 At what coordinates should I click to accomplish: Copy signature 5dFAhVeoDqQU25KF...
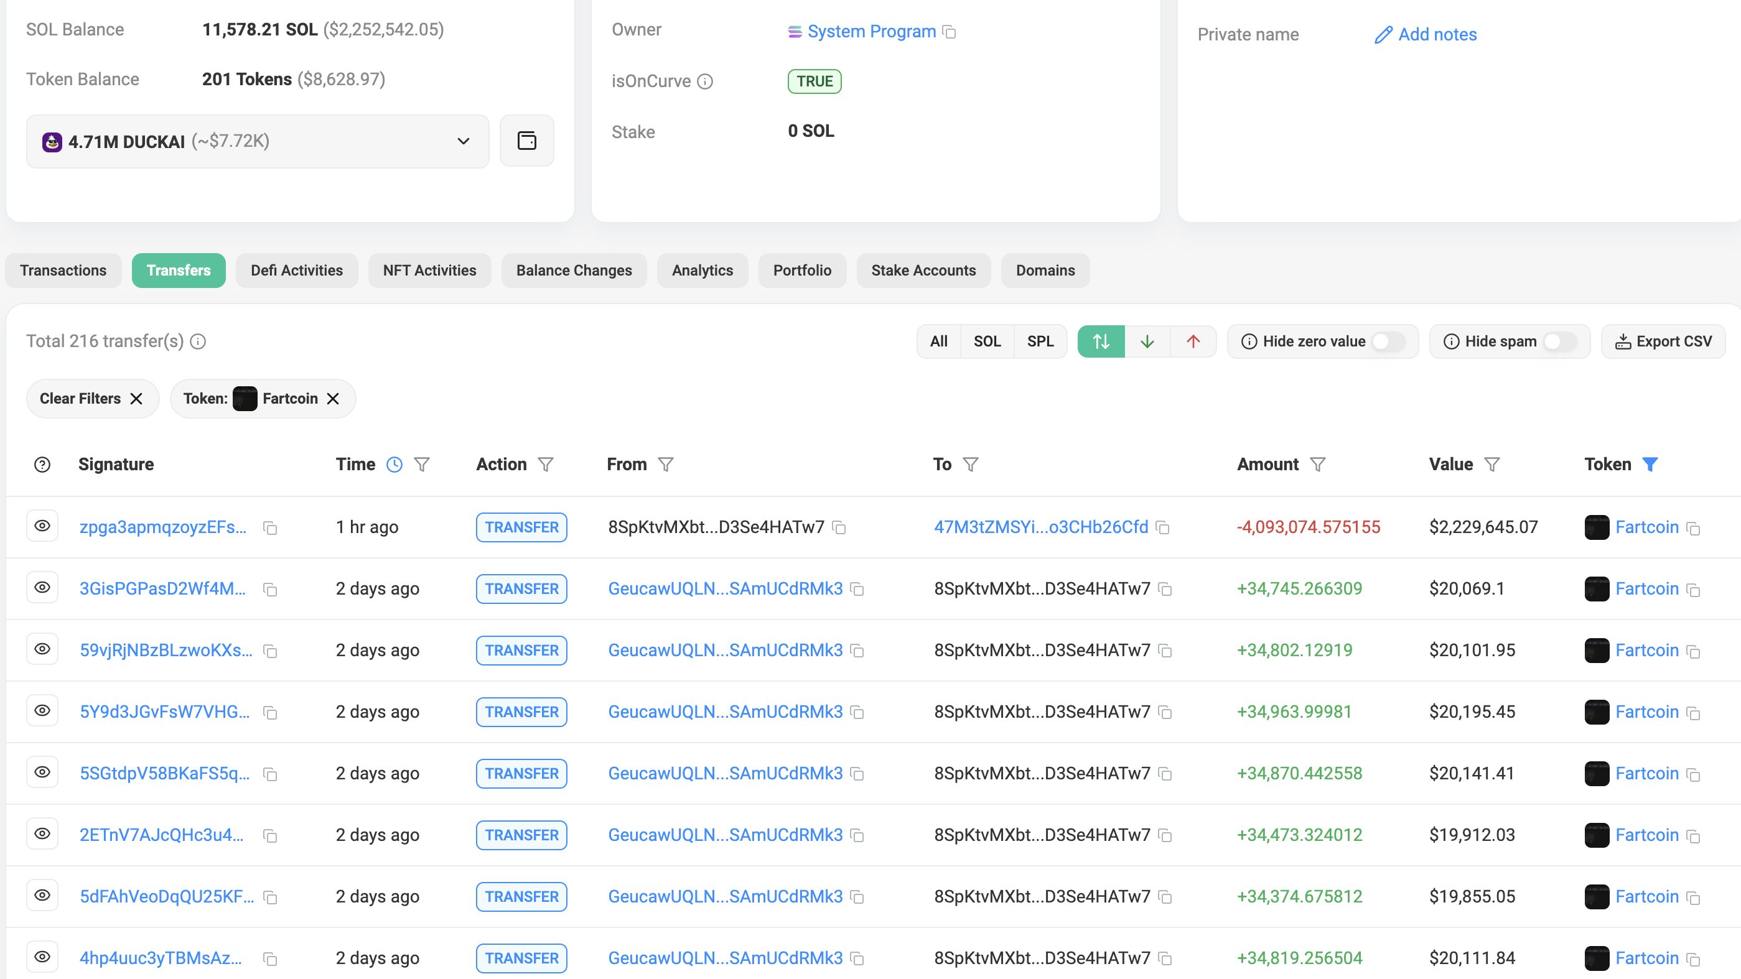coord(270,898)
